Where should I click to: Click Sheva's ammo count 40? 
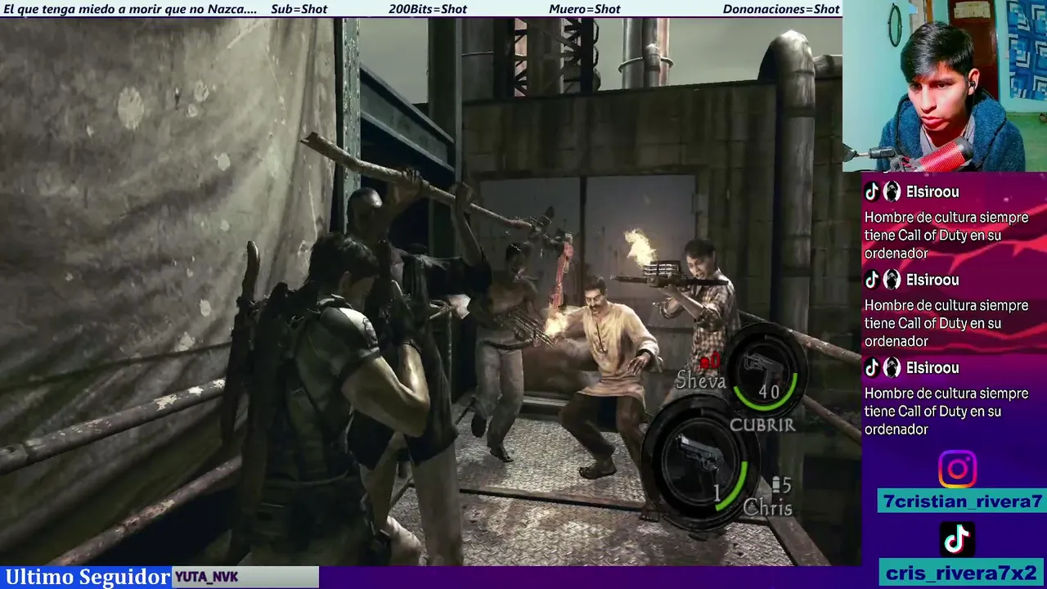(769, 392)
